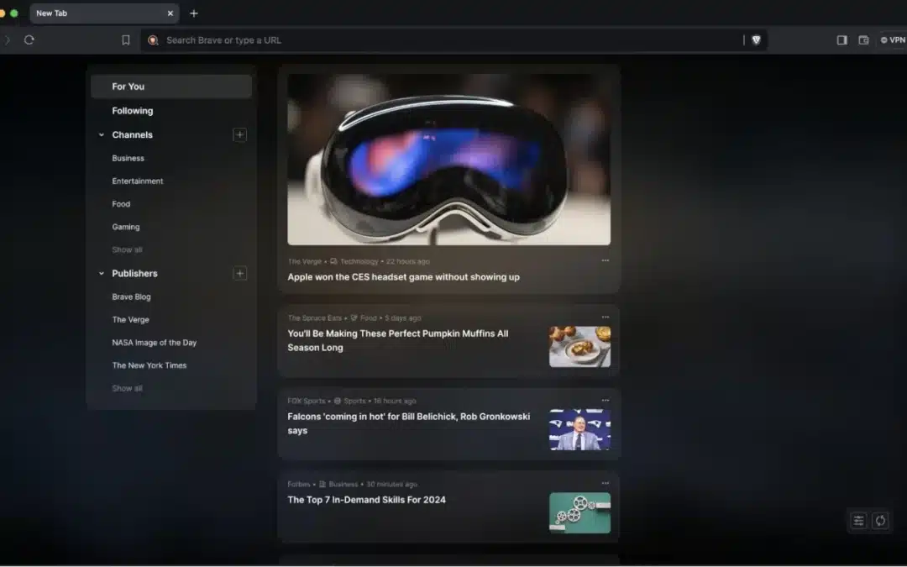Show all channels
907x567 pixels.
click(127, 250)
